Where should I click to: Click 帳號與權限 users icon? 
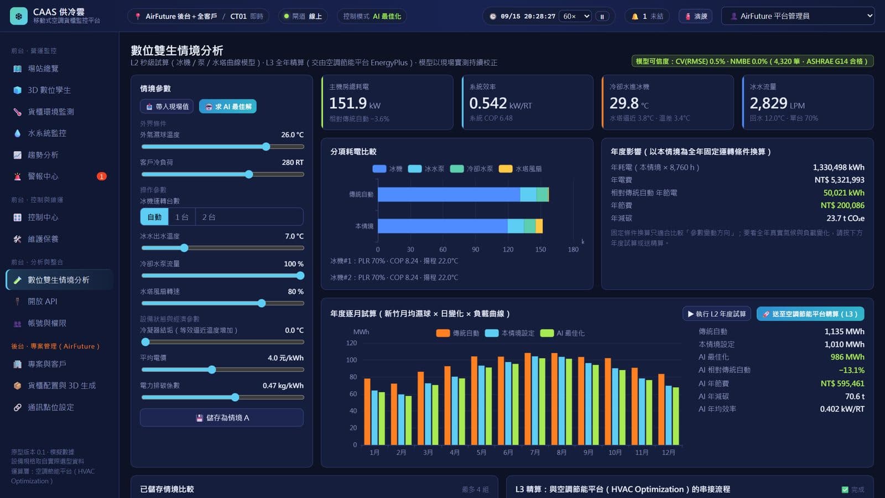tap(17, 323)
